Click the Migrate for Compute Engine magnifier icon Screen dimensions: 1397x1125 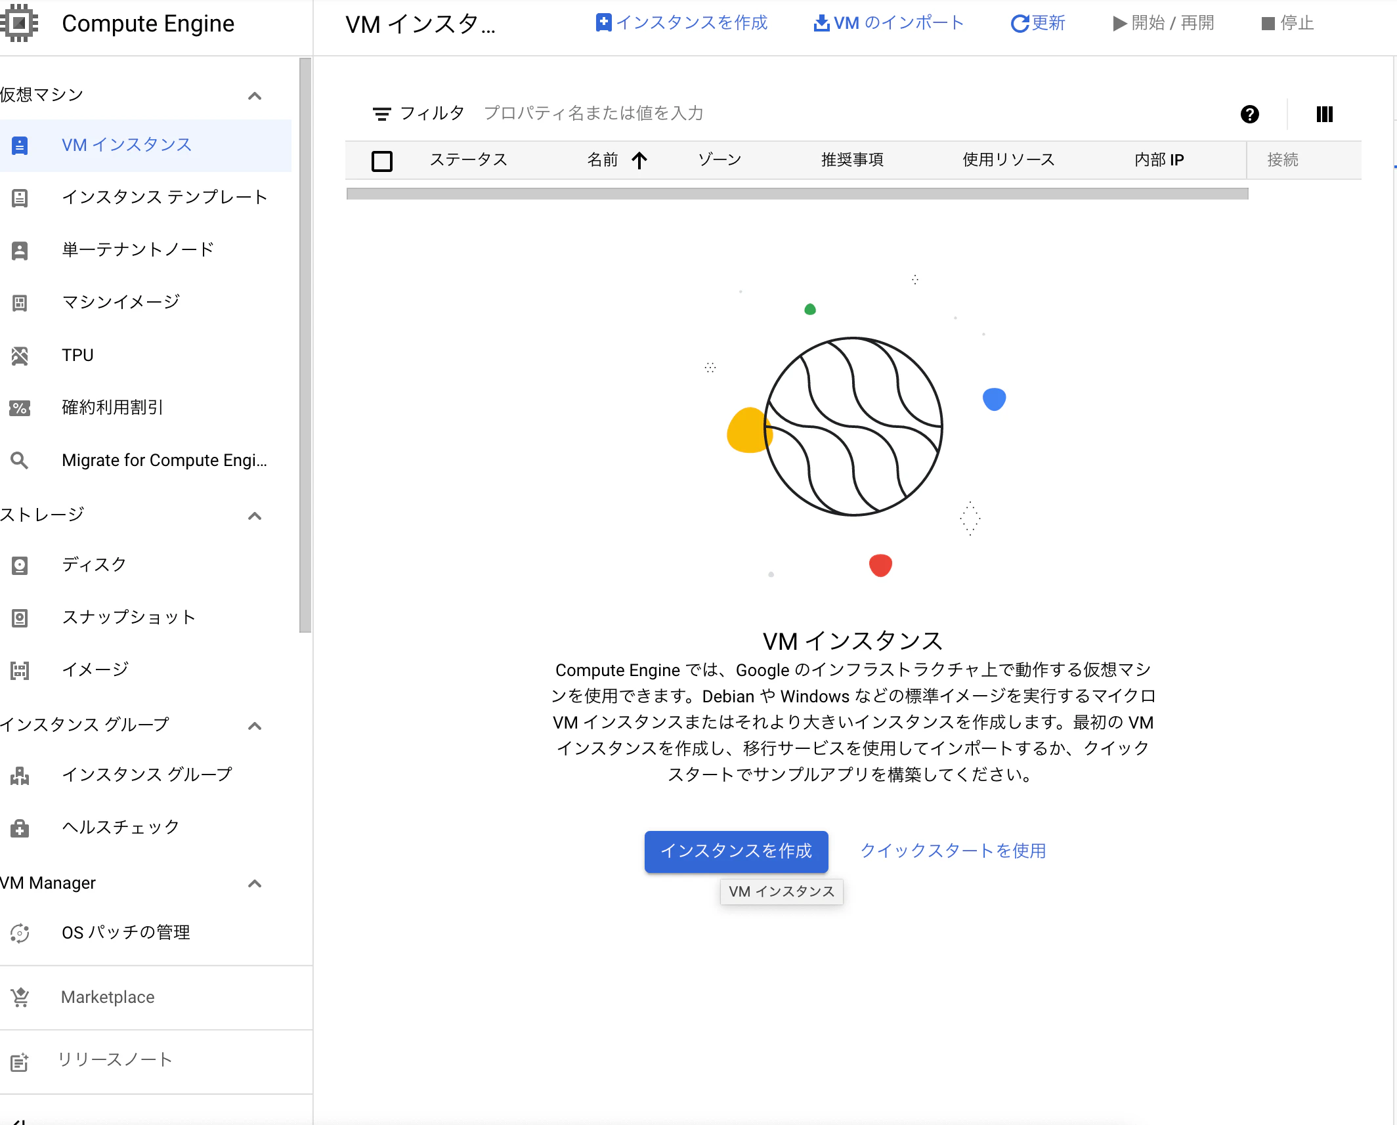click(20, 460)
